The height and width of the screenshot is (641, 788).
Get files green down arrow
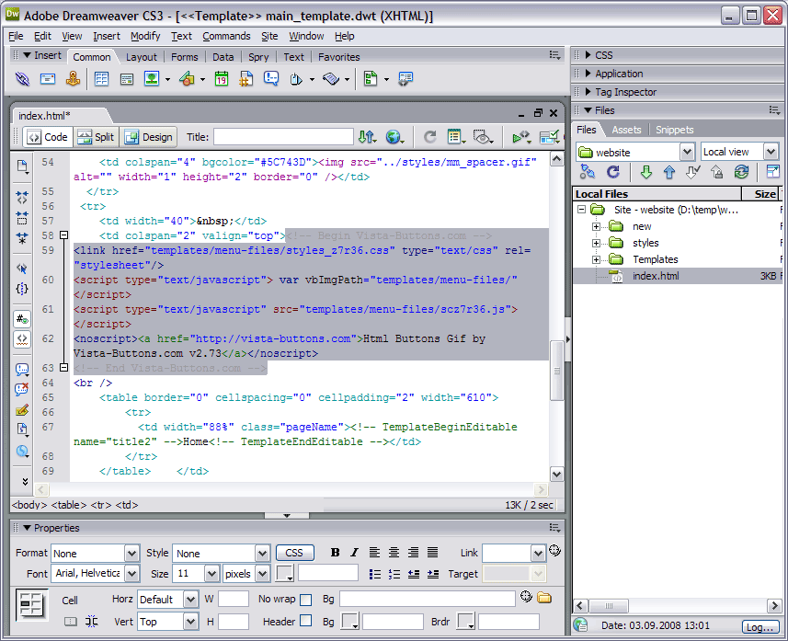coord(645,173)
